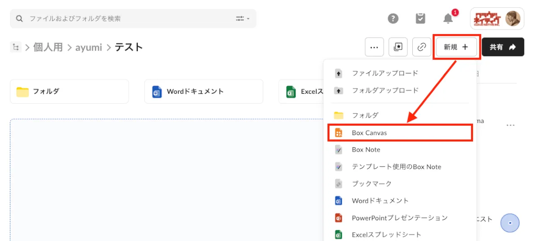Click the add to collection star icon
This screenshot has height=241, width=539.
point(398,47)
